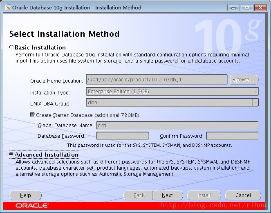Maximize the installer window
Screen dimensions: 271x213
coord(247,8)
